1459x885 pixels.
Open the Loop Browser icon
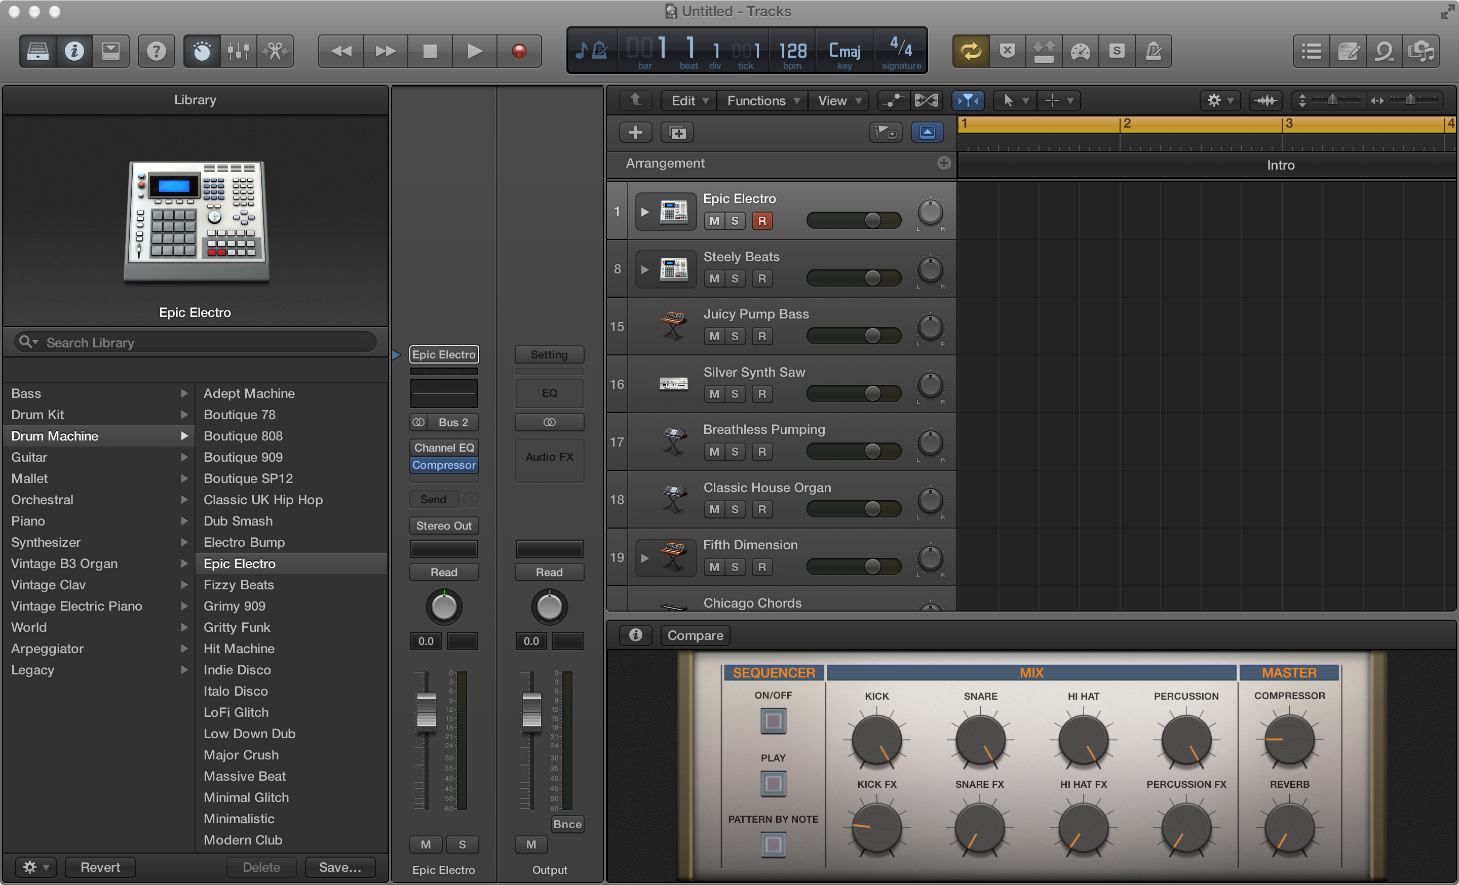tap(1385, 52)
